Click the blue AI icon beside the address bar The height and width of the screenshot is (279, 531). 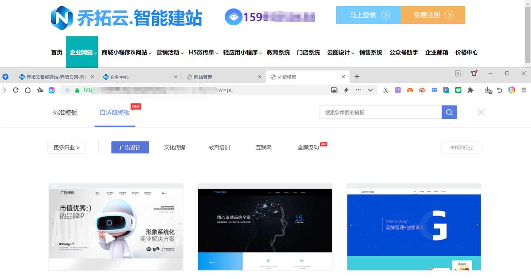pyautogui.click(x=52, y=90)
